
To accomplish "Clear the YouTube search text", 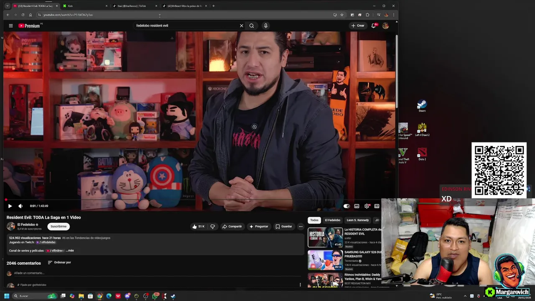I will [241, 26].
